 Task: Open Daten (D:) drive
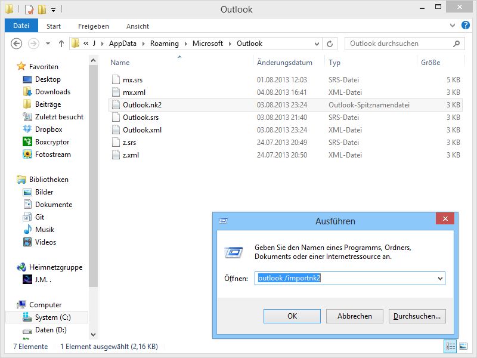pos(51,330)
